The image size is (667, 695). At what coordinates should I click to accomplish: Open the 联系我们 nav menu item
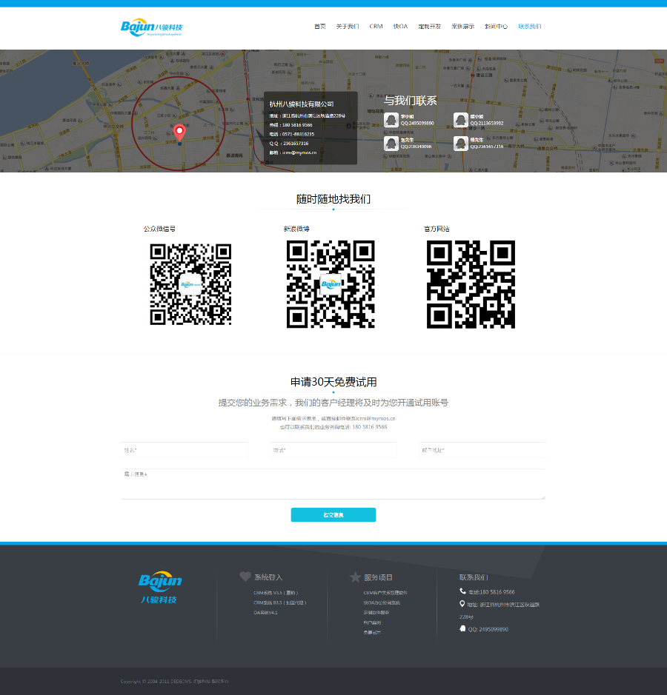(x=530, y=26)
